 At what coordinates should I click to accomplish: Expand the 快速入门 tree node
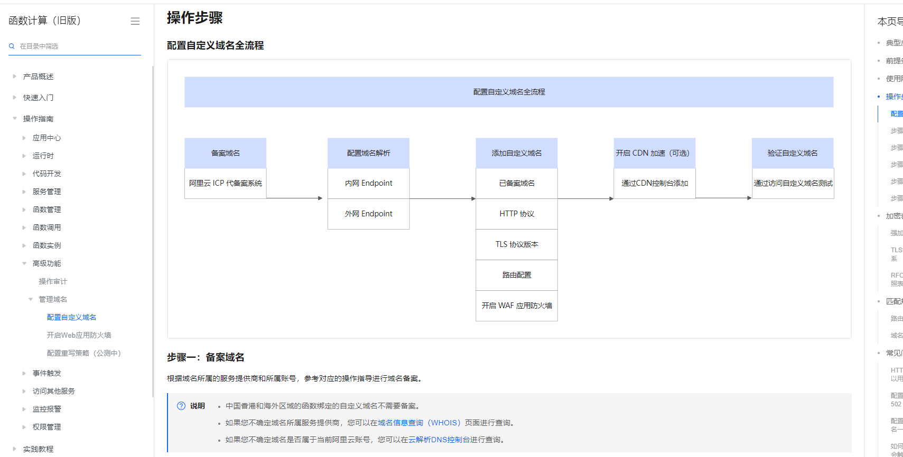[15, 98]
